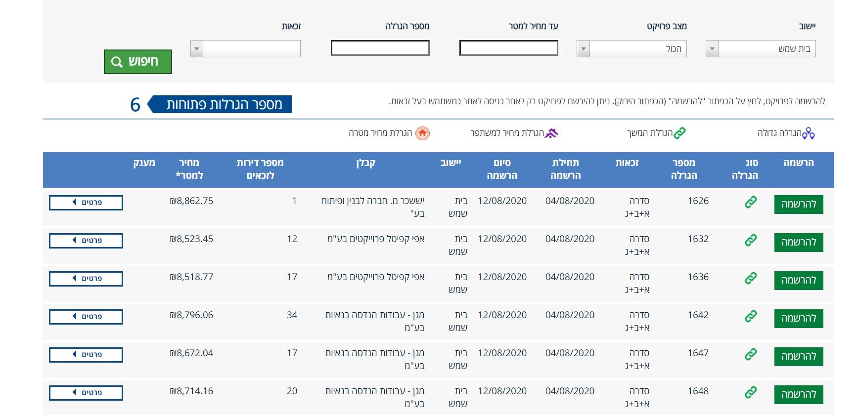
Task: Expand פרטים details for lottery 1636
Action: click(x=86, y=279)
